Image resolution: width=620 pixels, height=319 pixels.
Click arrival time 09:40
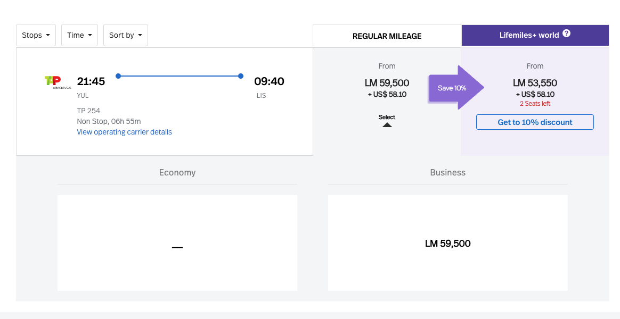pyautogui.click(x=270, y=81)
